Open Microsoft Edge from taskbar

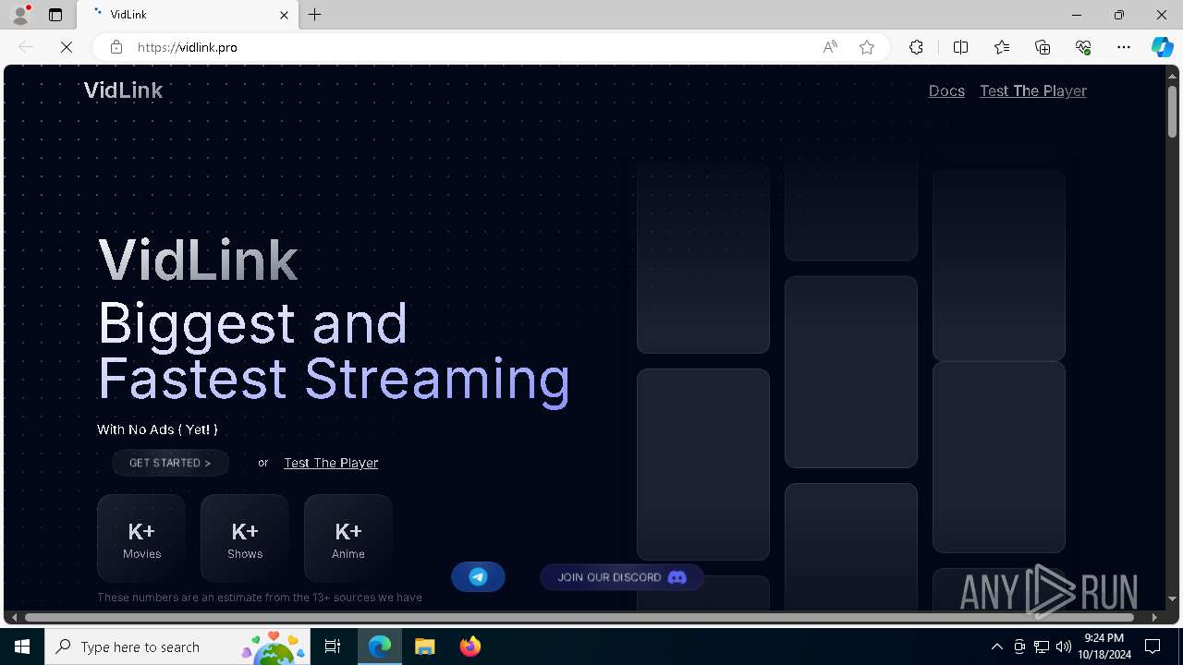tap(380, 647)
